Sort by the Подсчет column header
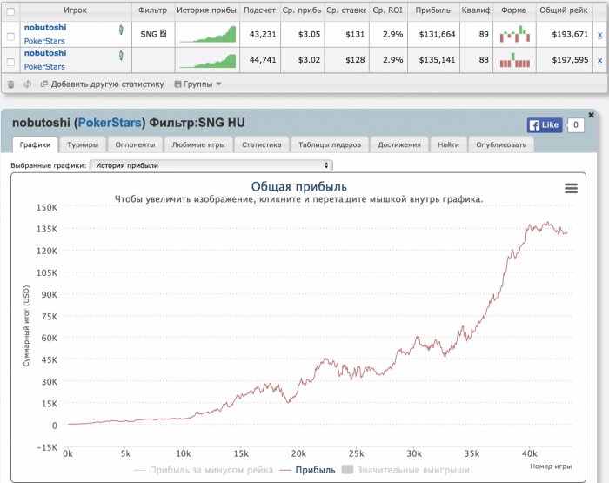This screenshot has height=483, width=609. point(259,10)
